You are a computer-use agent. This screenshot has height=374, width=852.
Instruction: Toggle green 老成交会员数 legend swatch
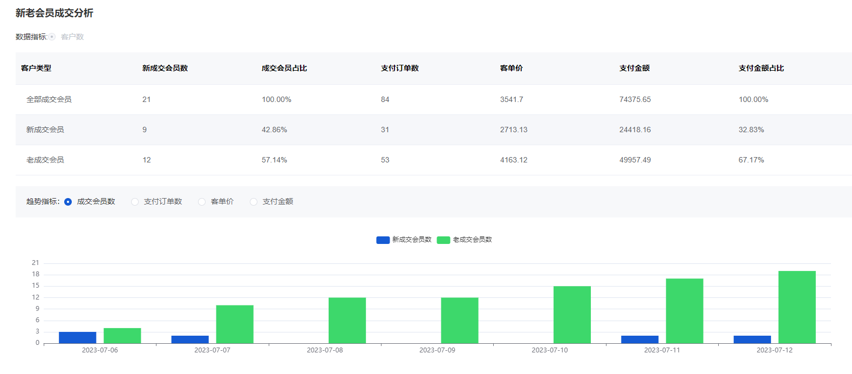(444, 240)
